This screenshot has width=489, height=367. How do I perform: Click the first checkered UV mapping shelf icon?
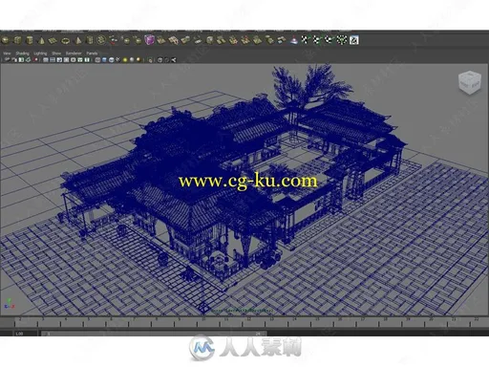305,40
